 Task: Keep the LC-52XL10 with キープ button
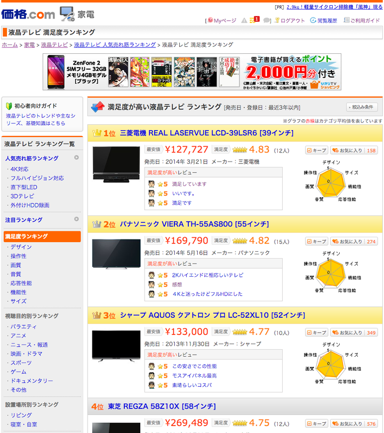(317, 333)
